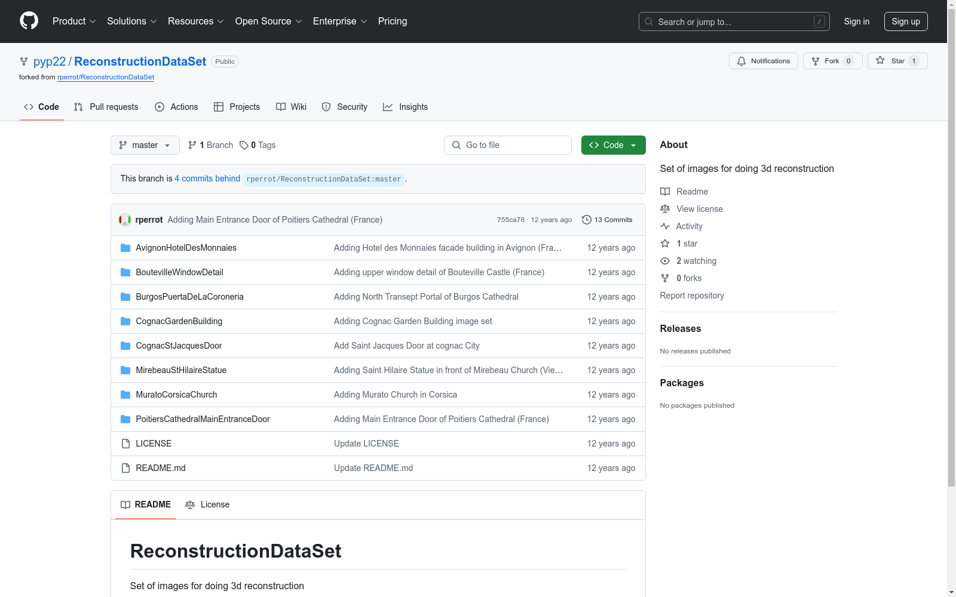Star this repository
The image size is (956, 597).
point(897,61)
